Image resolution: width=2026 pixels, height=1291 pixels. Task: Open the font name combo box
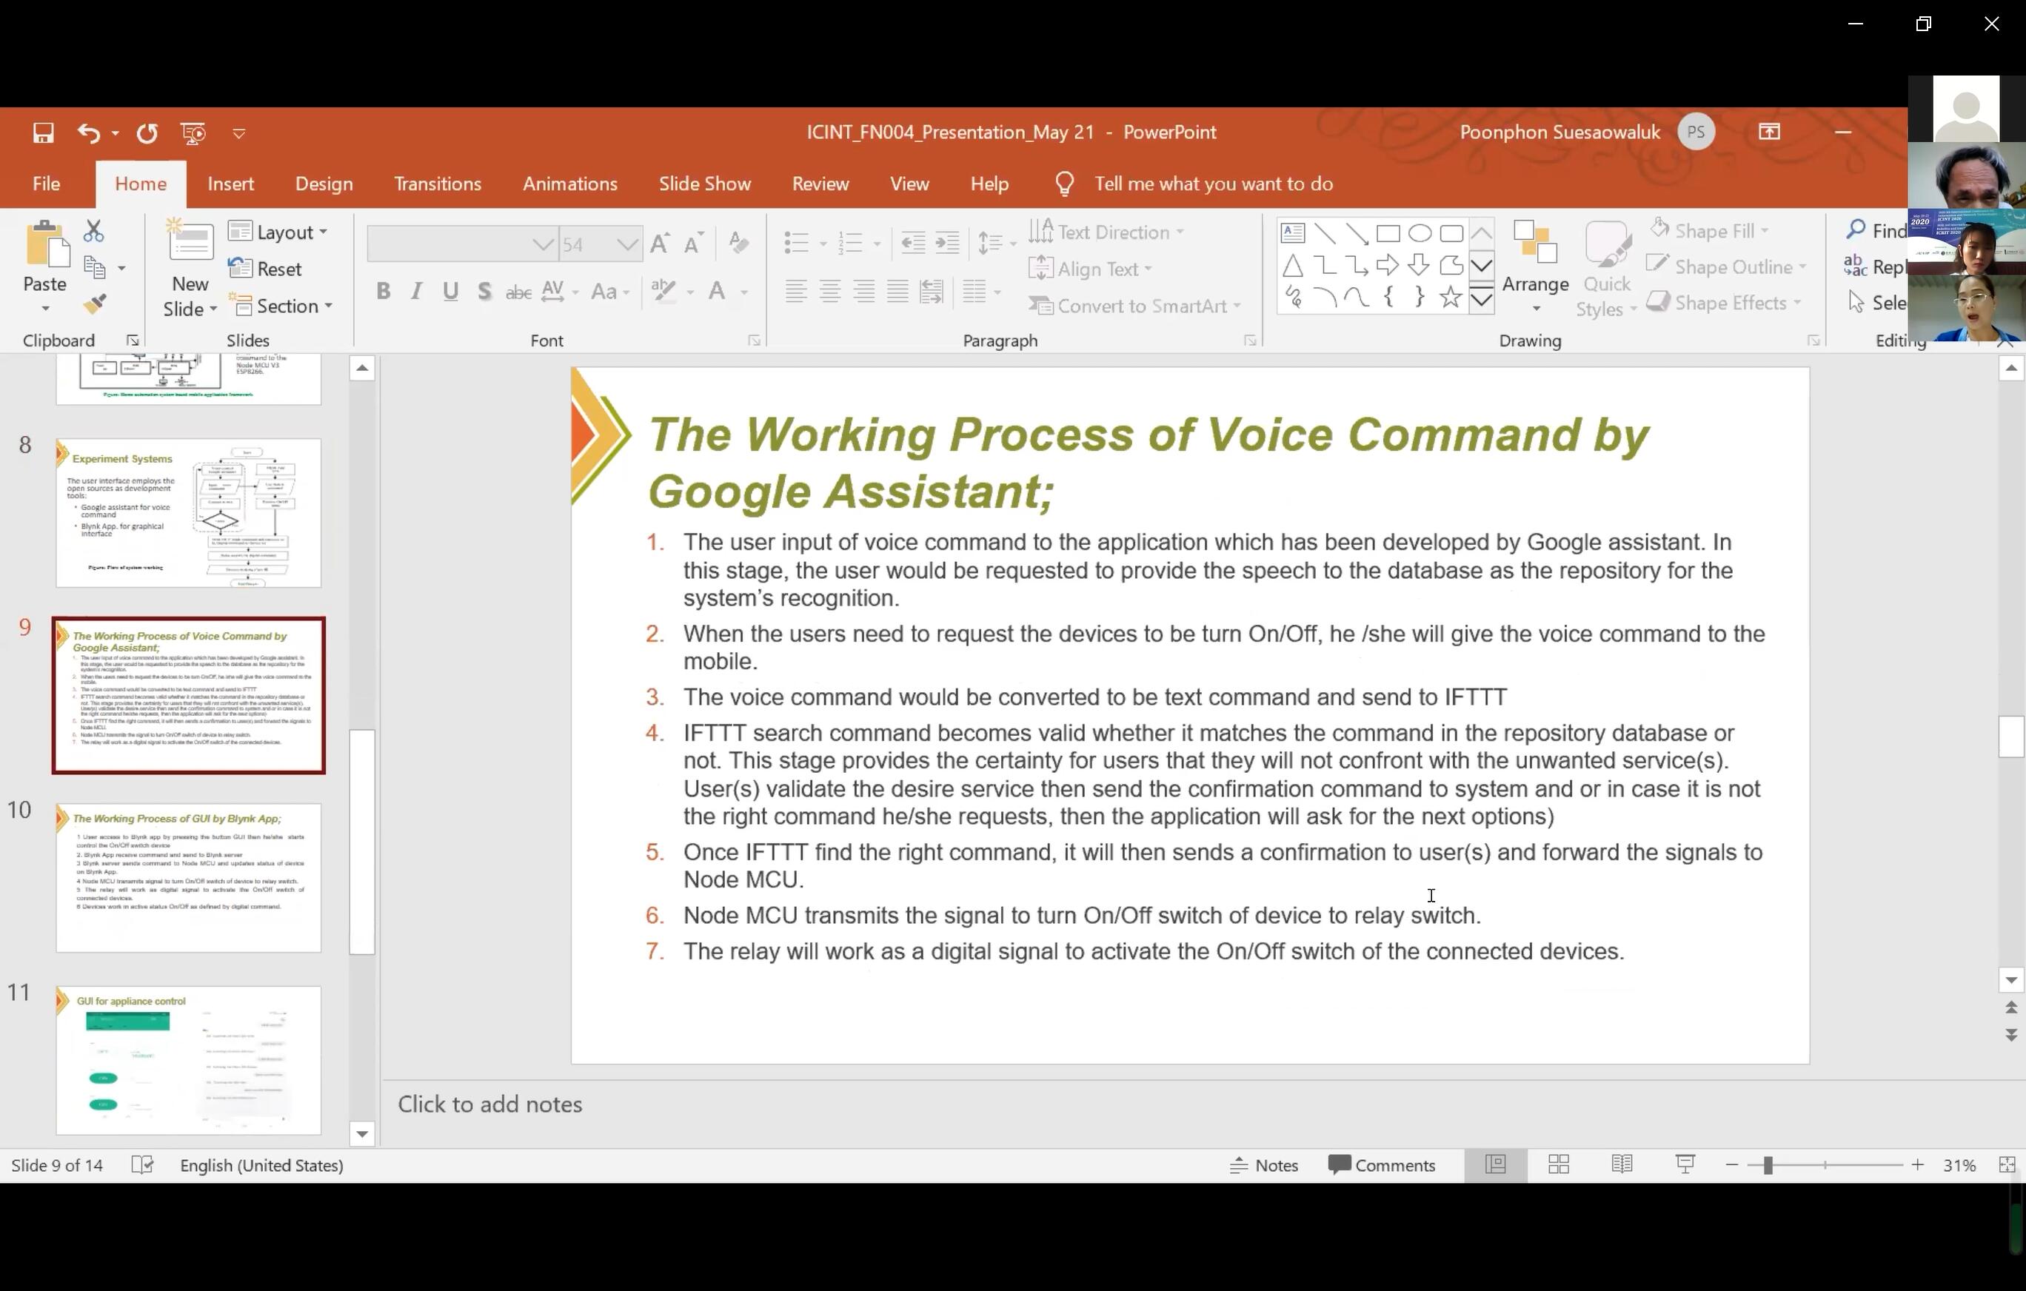pyautogui.click(x=462, y=245)
